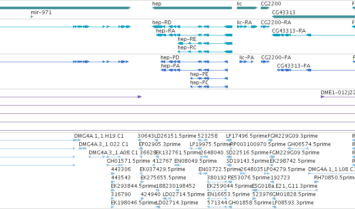This screenshot has height=209, width=355.
Task: Select the EK293844.5prime EST
Action: 113,190
